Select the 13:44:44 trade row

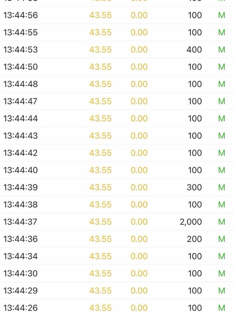(21, 118)
